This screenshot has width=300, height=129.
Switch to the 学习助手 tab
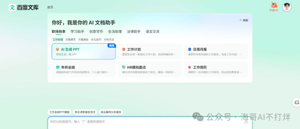pos(77,32)
